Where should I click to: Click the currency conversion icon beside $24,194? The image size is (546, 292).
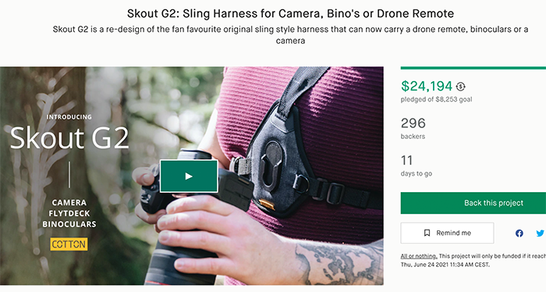point(461,87)
